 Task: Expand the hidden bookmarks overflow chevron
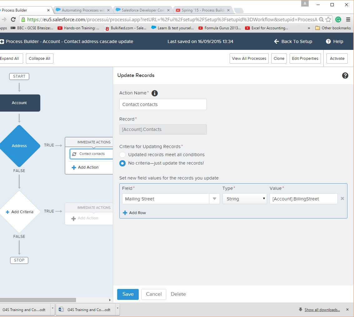click(309, 28)
